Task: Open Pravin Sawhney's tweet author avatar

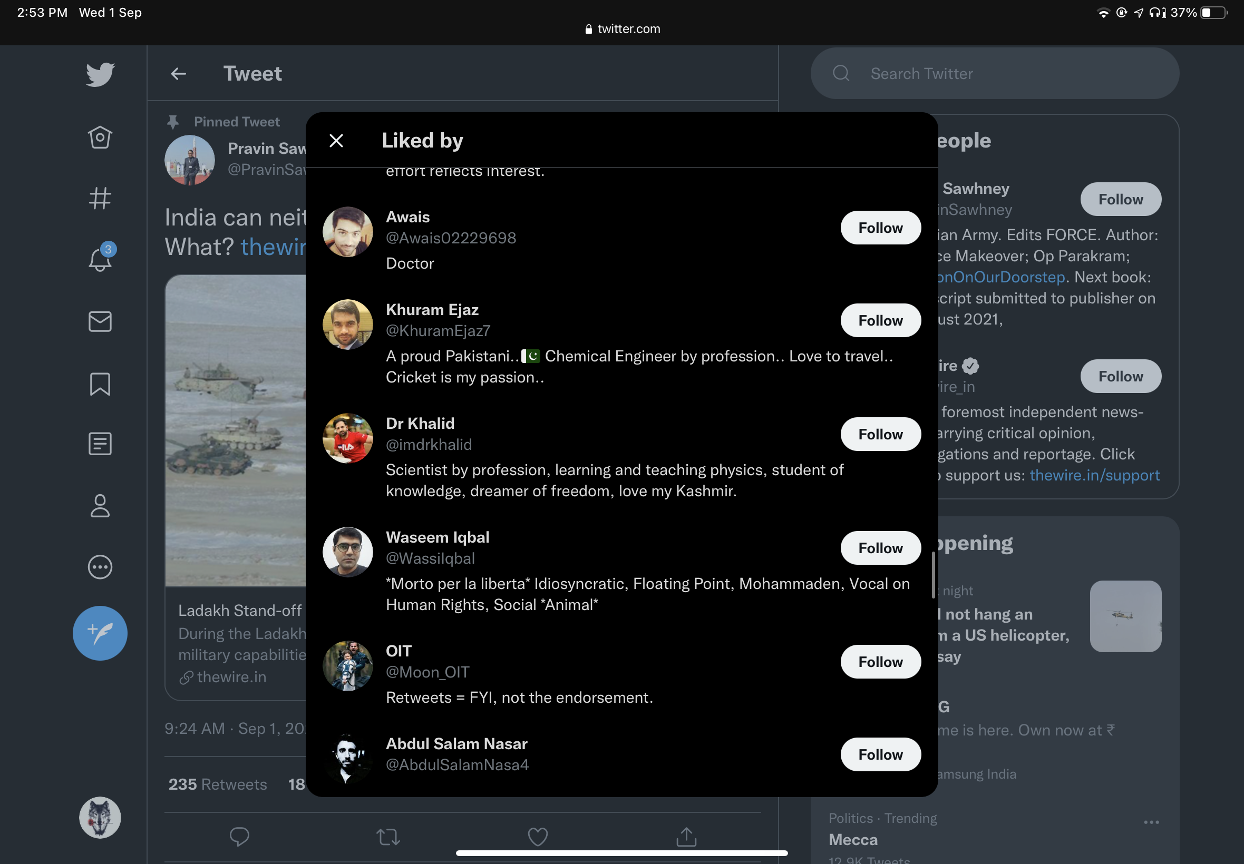Action: point(190,160)
